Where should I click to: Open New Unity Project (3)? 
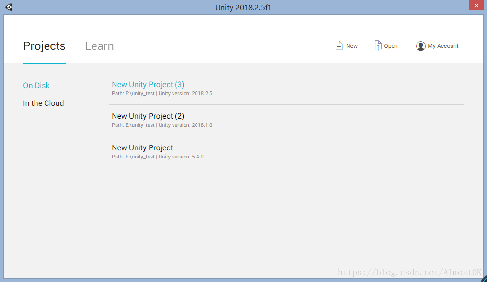click(x=148, y=84)
